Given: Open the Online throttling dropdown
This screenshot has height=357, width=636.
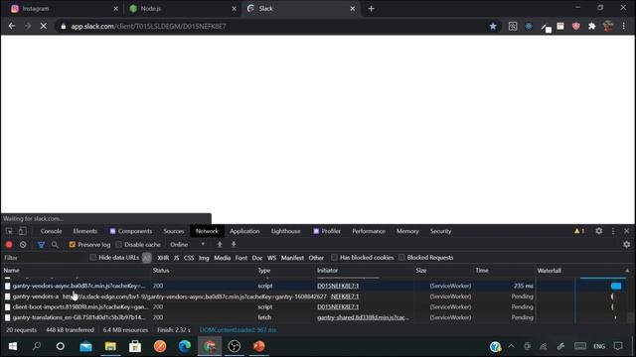Looking at the screenshot, I should 188,245.
